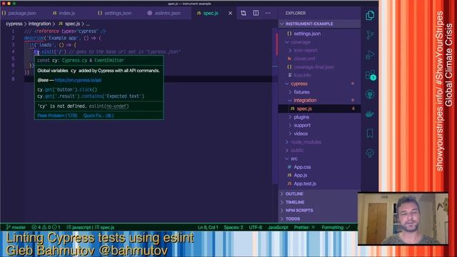Expand the node_modules folder
This screenshot has width=457, height=257.
tap(306, 142)
